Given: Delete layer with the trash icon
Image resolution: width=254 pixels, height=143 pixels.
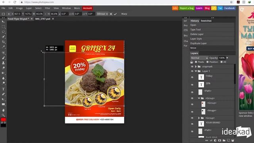Looking at the screenshot, I should tap(233, 140).
